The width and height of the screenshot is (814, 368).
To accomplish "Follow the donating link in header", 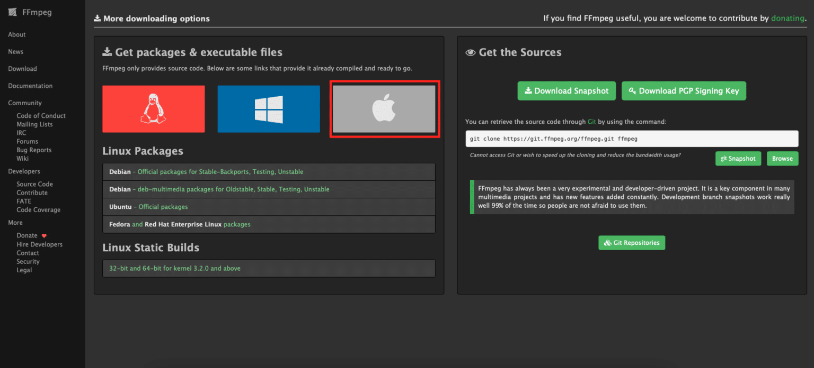I will (788, 19).
